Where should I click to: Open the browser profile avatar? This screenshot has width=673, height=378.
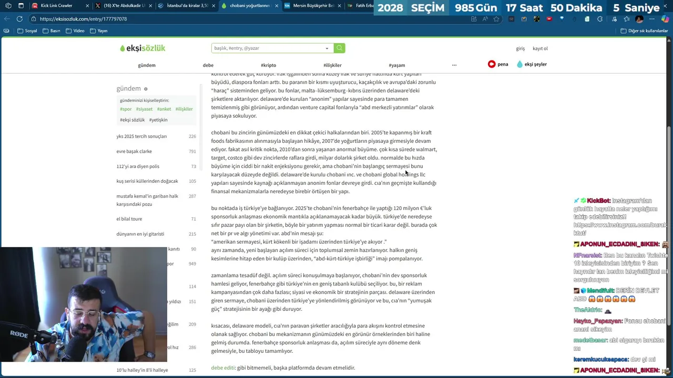[639, 19]
